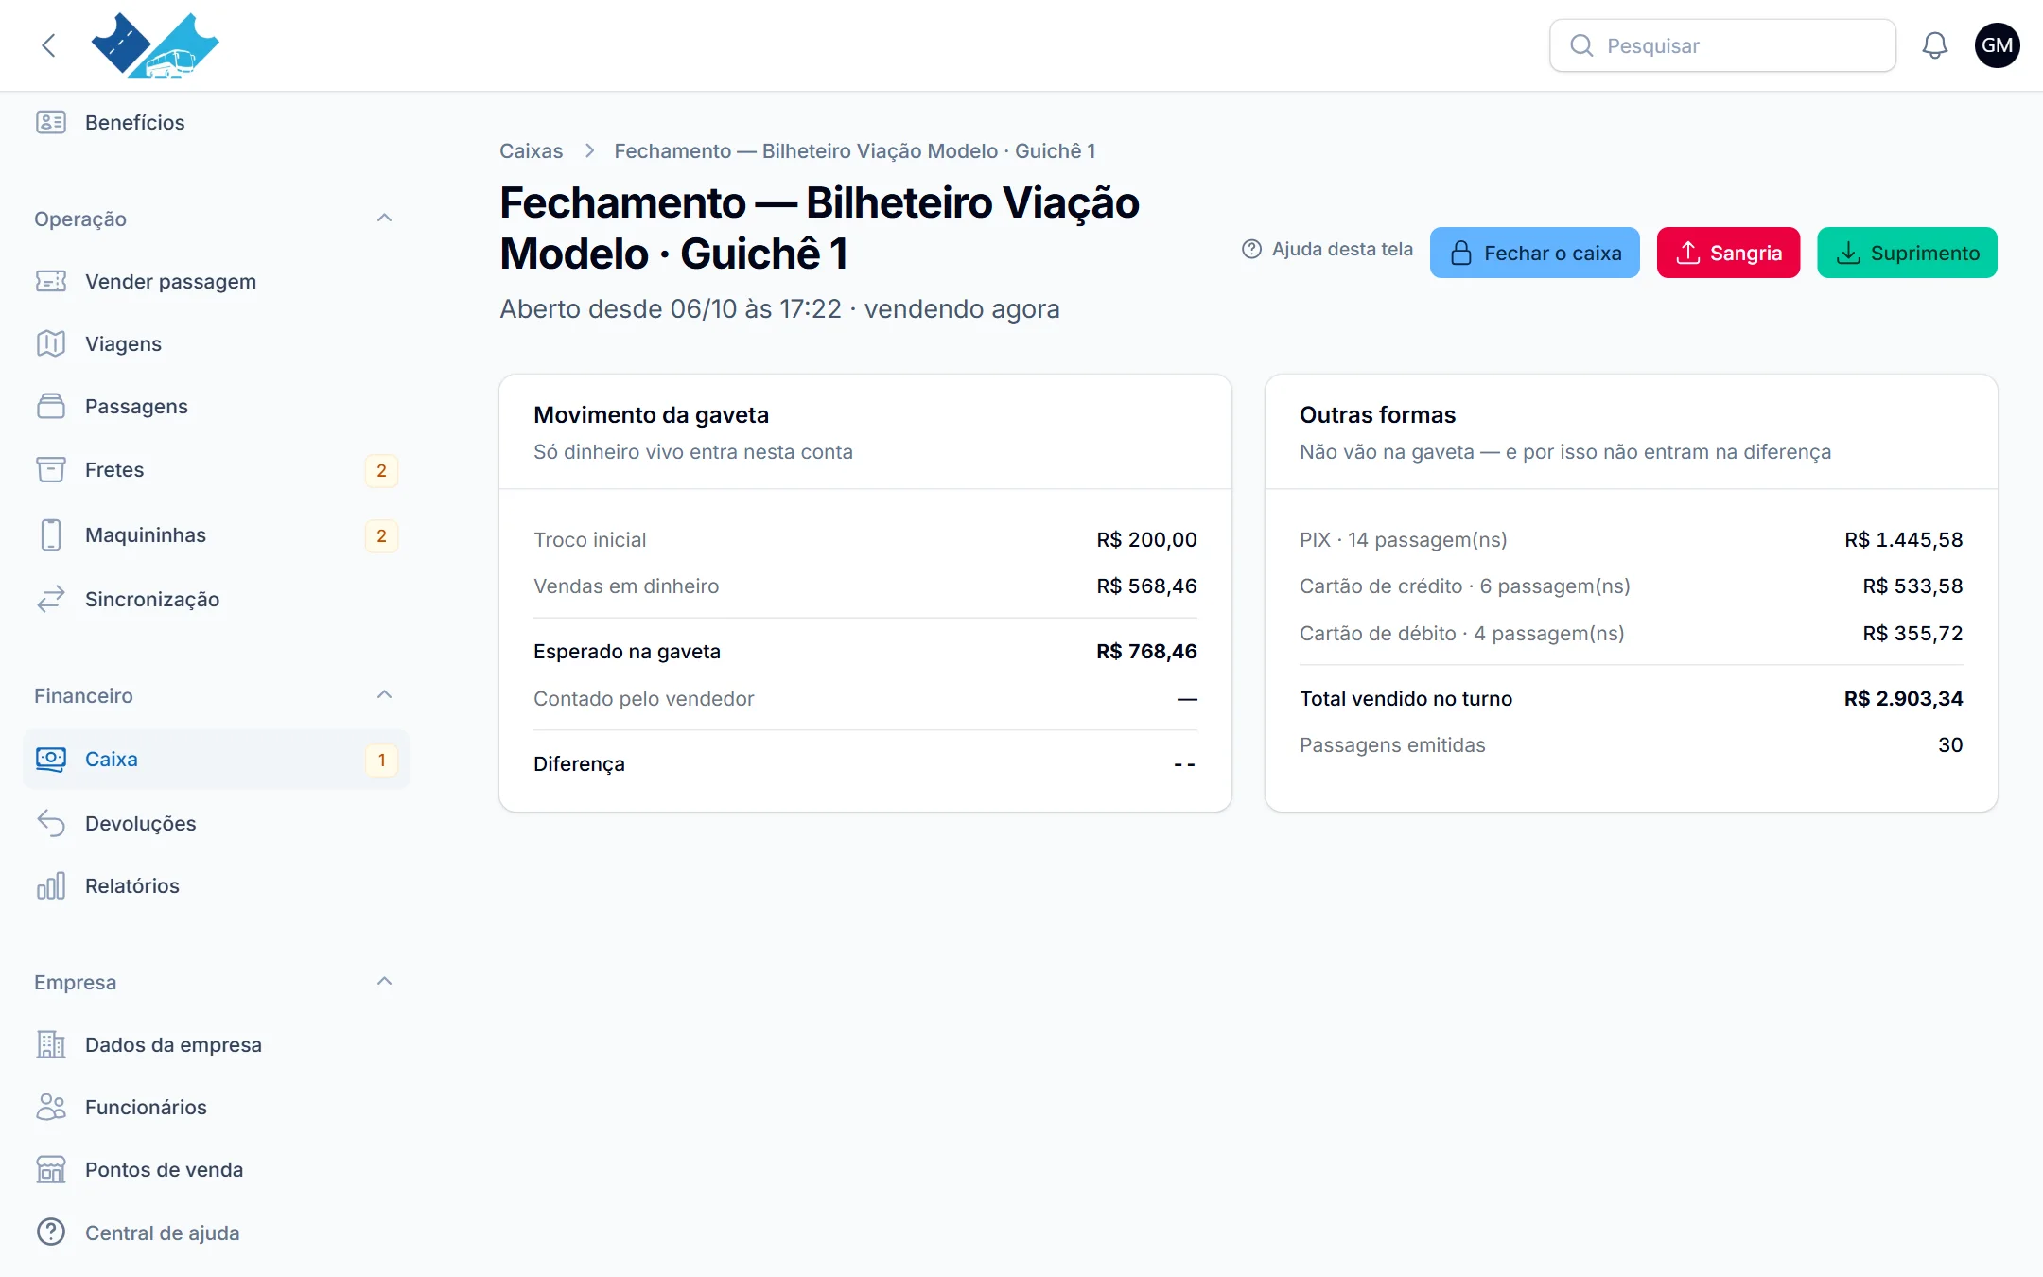
Task: Click the Vender passagem ticket icon
Action: point(51,281)
